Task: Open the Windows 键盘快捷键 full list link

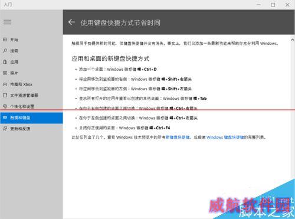Action: click(x=225, y=138)
